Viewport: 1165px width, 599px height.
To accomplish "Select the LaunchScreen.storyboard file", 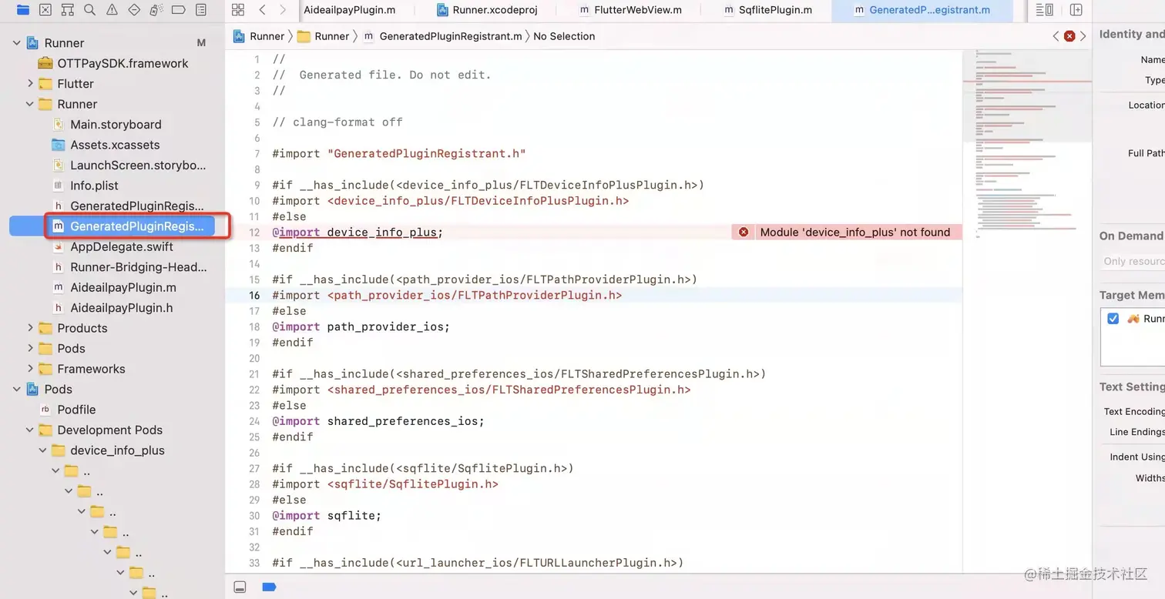I will (138, 165).
